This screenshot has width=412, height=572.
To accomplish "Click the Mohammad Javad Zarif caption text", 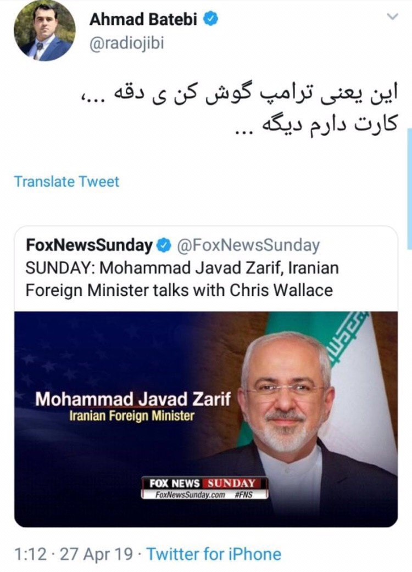I will 133,399.
